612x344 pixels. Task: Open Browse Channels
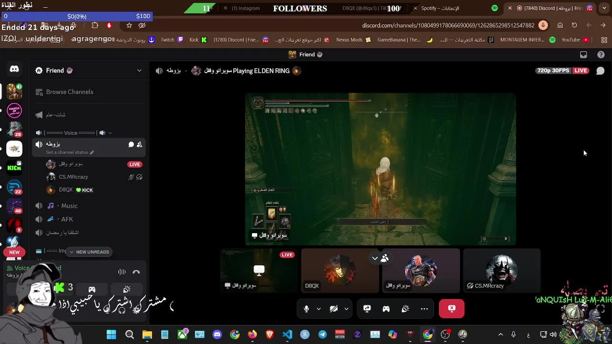[89, 92]
